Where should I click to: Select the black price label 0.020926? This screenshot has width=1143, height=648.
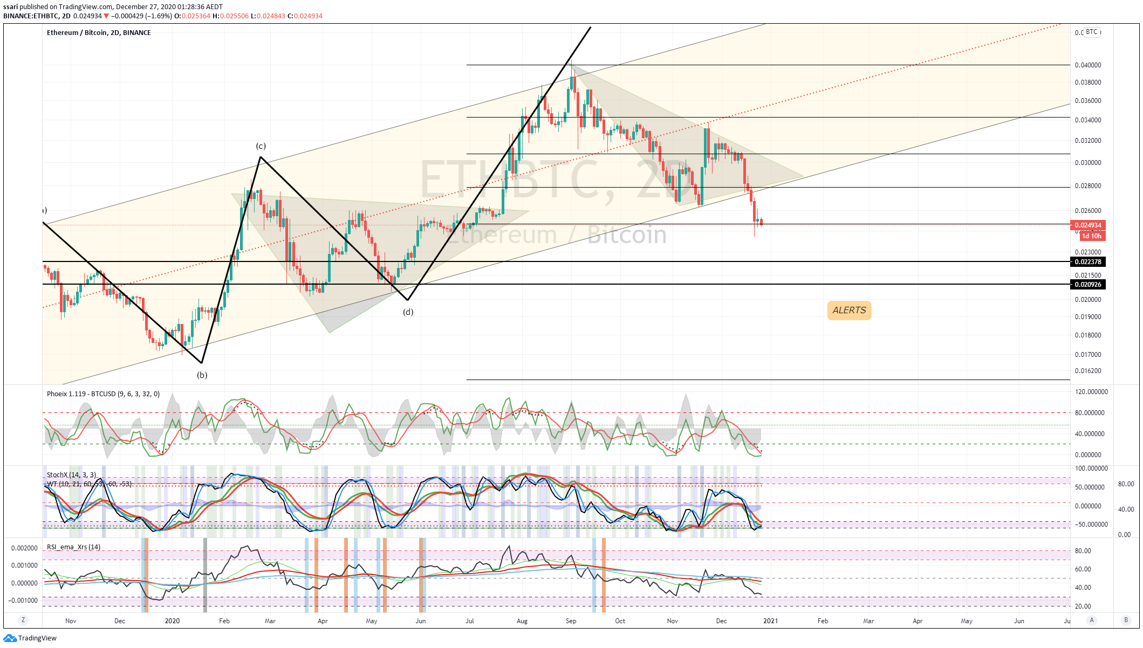(1088, 285)
